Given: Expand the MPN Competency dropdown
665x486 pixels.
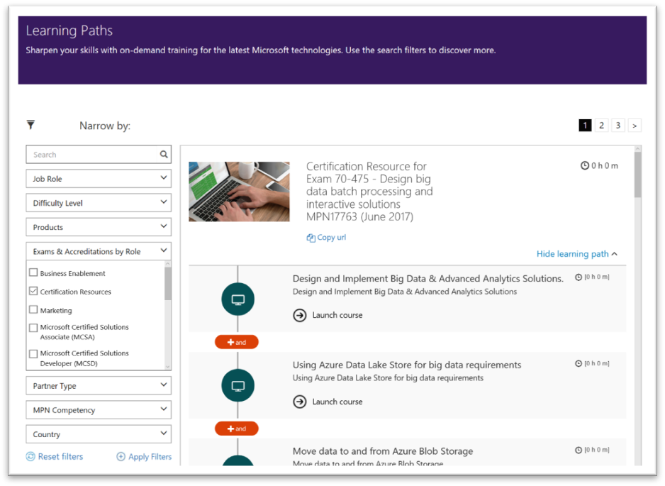Looking at the screenshot, I should tap(99, 410).
